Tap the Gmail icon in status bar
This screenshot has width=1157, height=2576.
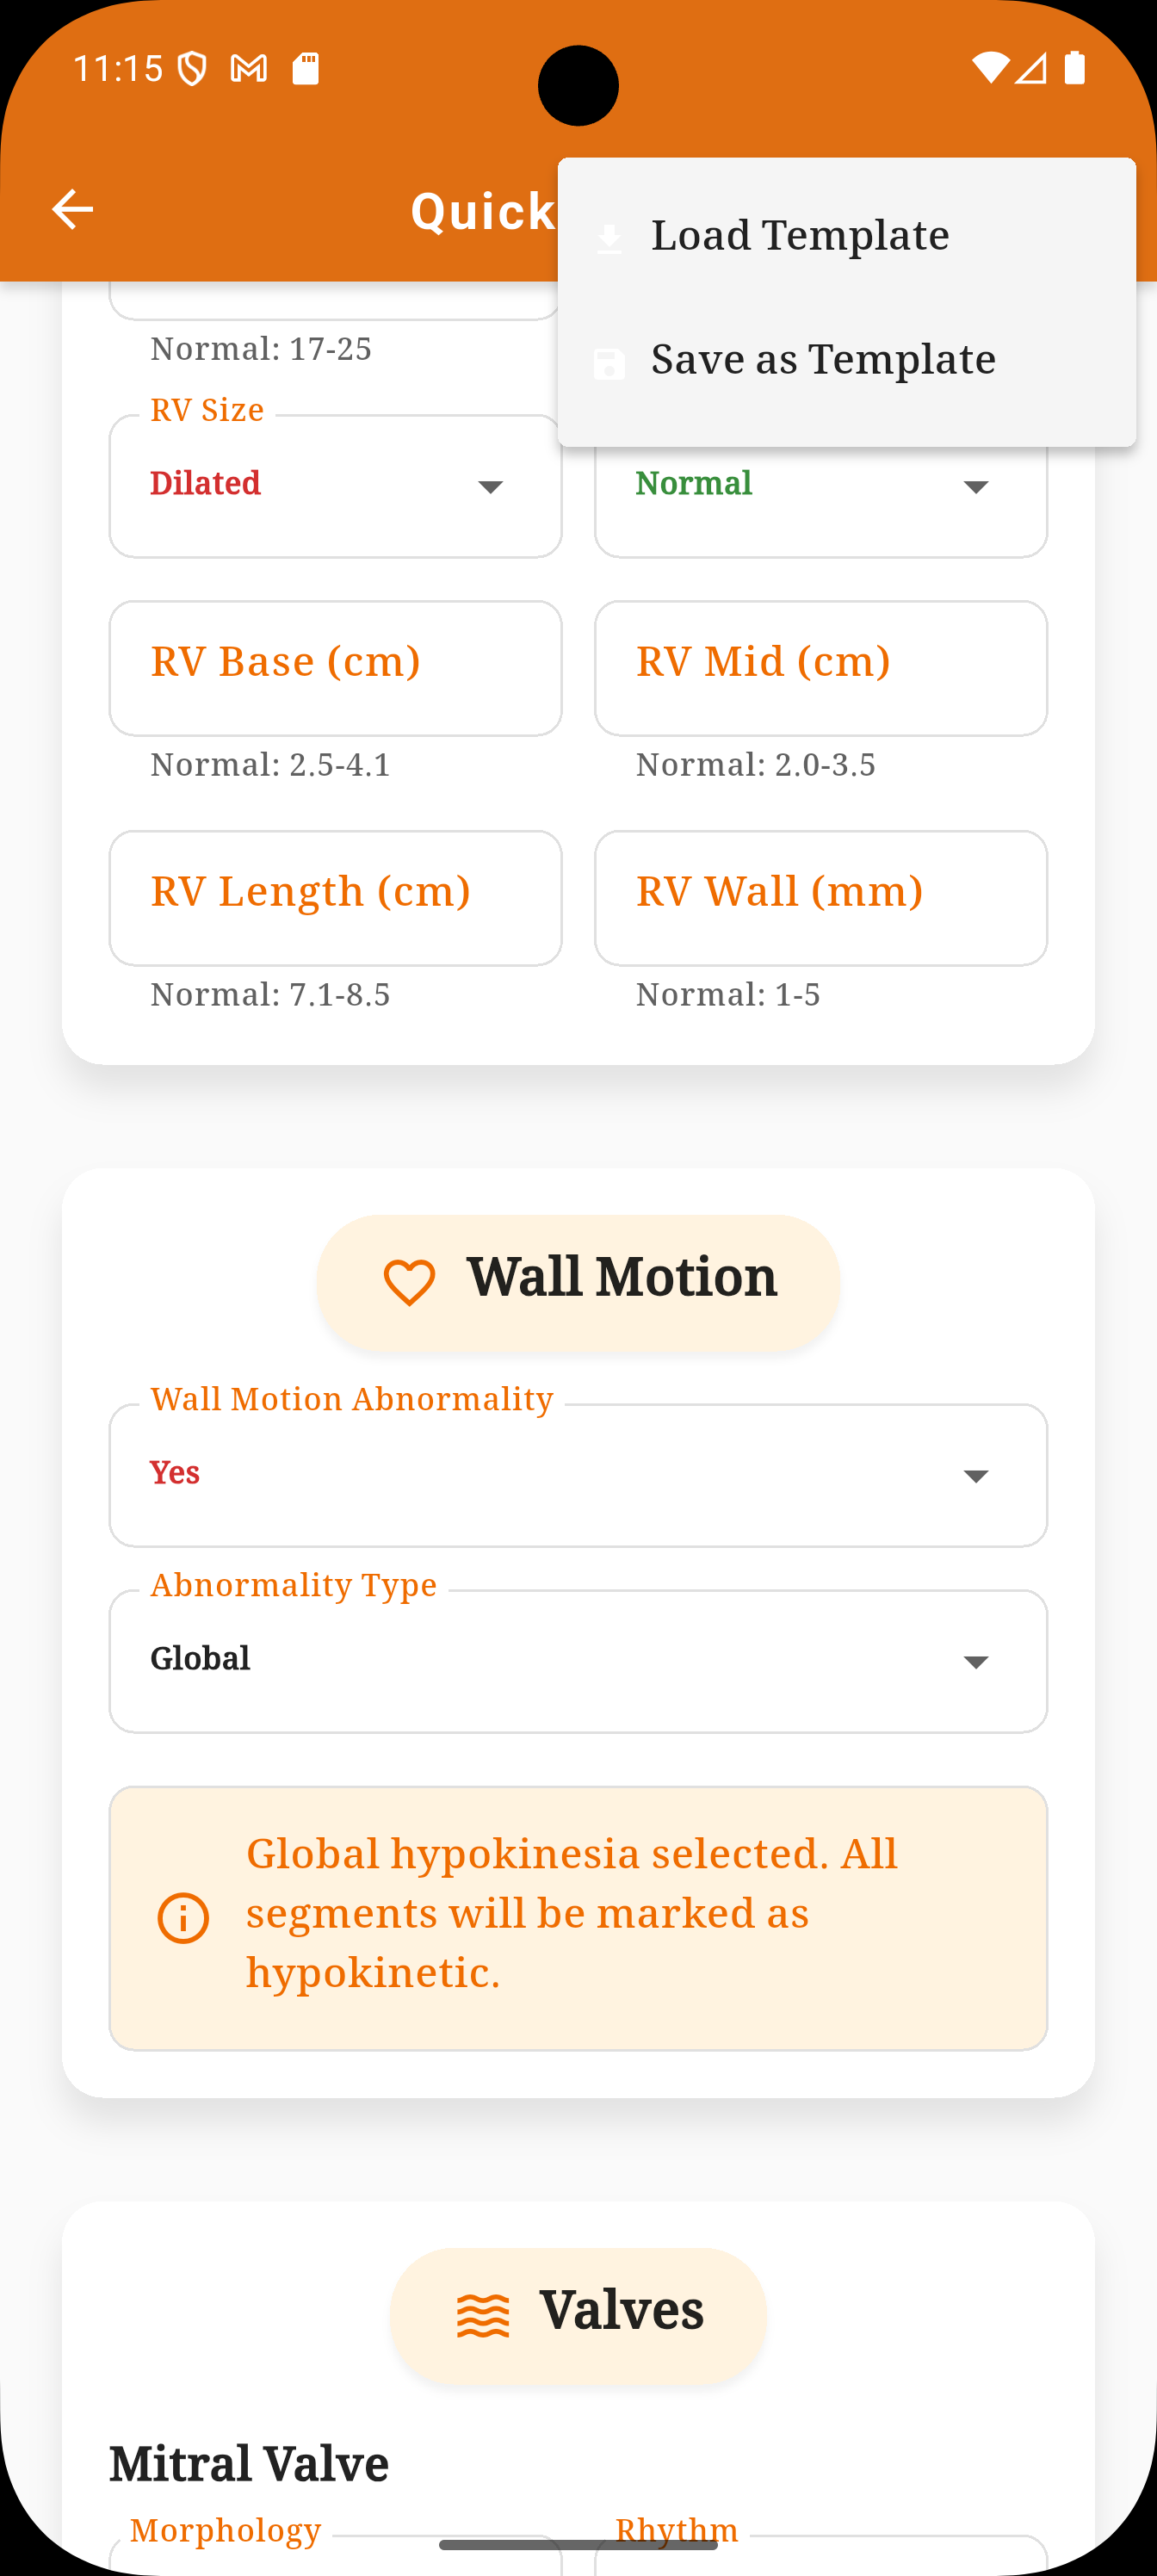click(249, 68)
